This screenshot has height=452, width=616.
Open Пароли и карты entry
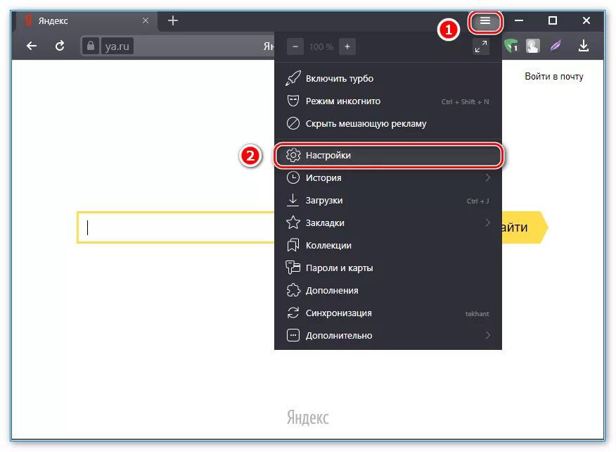point(388,268)
